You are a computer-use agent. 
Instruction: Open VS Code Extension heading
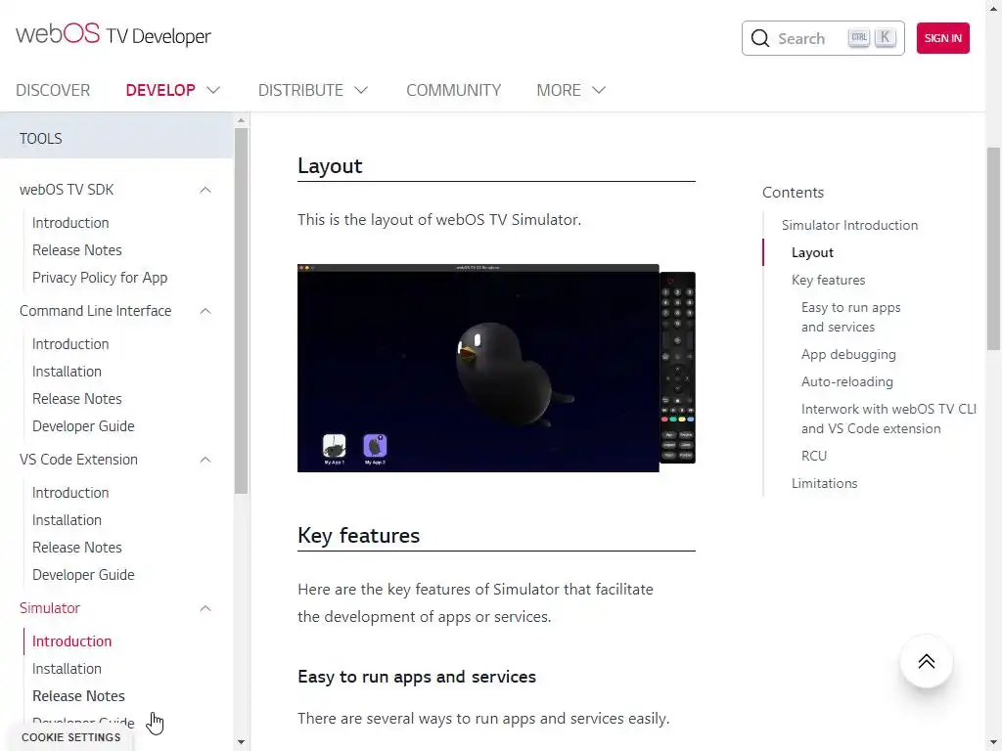tap(78, 460)
